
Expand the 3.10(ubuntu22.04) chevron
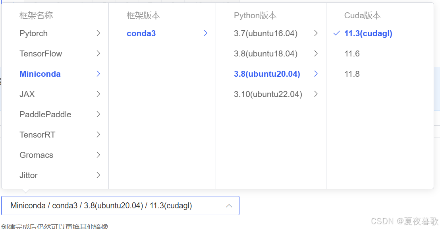(x=316, y=94)
